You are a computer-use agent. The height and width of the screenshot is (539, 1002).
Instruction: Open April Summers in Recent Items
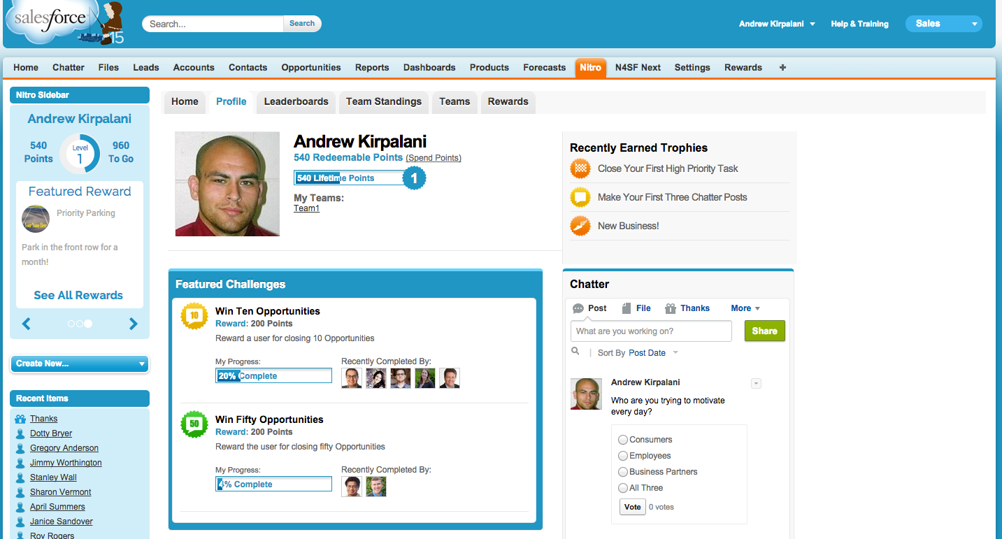57,507
